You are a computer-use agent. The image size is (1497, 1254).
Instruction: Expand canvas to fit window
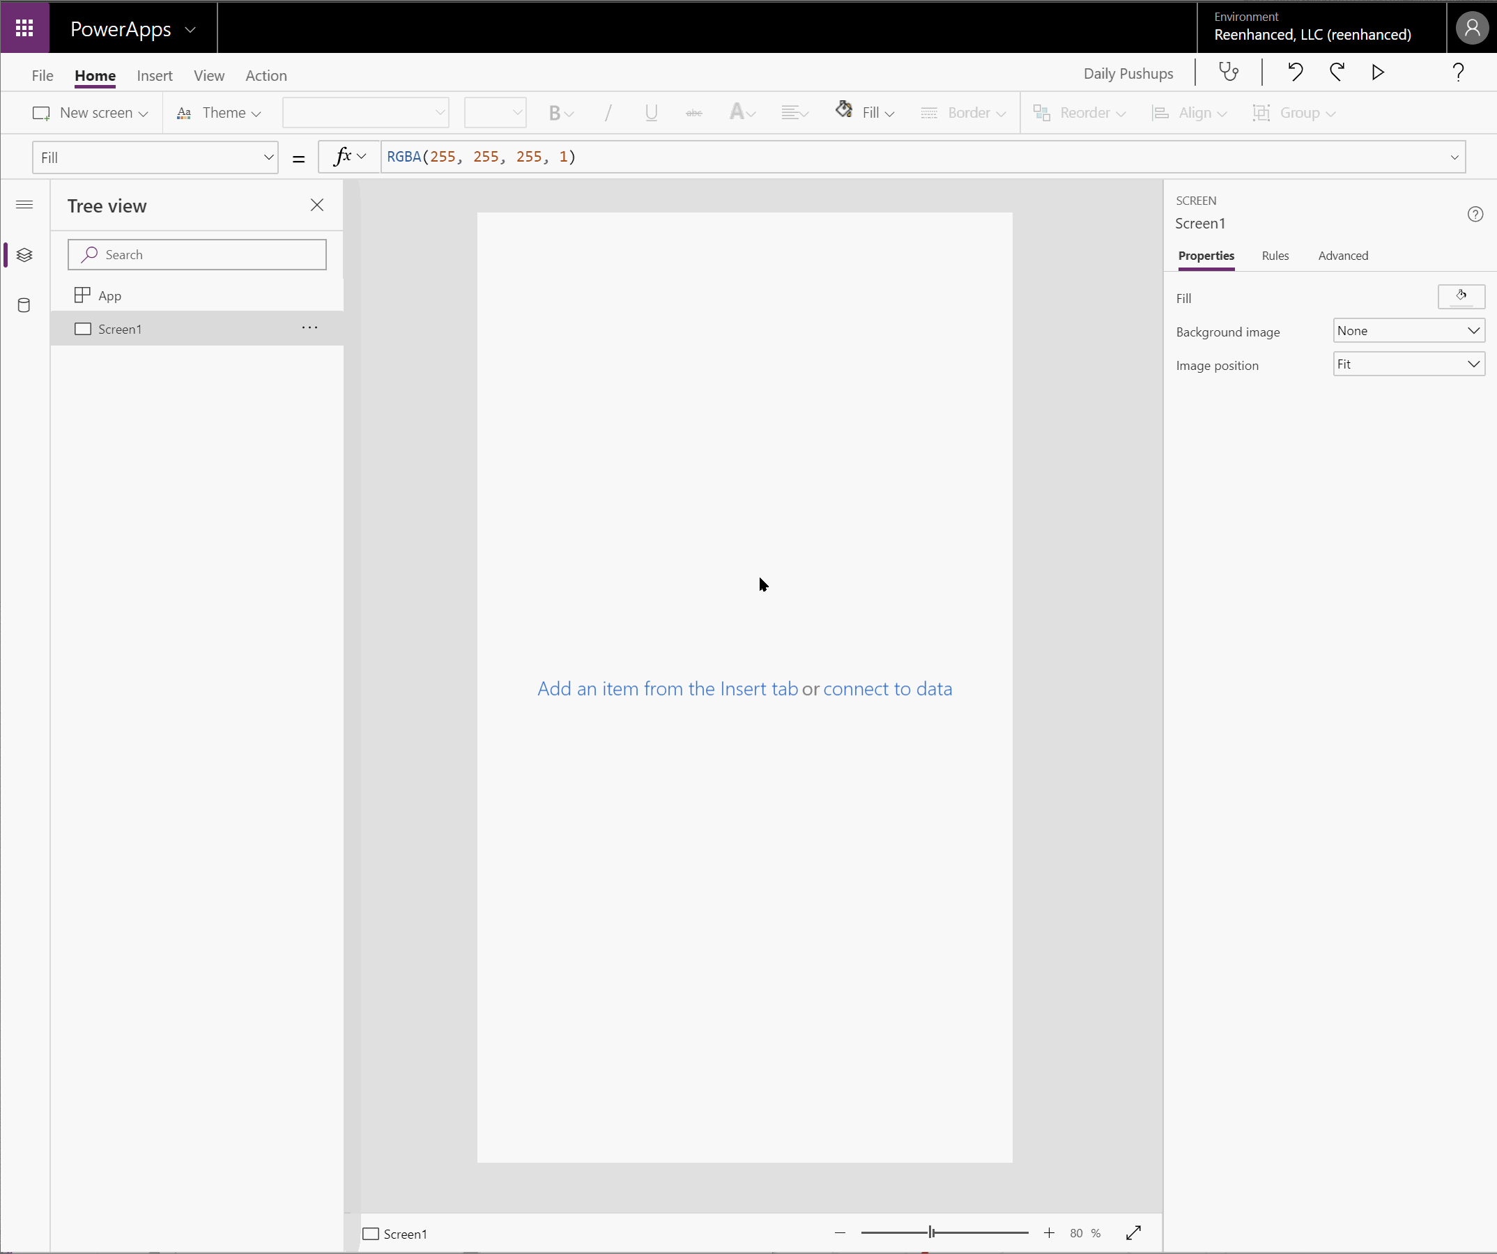click(x=1134, y=1232)
